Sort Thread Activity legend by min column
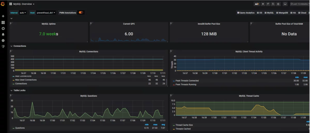 coord(297,77)
